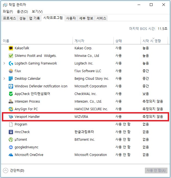Image resolution: width=171 pixels, height=178 pixels.
Task: Select the SMemo Postit and Widgets row
Action: click(36, 56)
